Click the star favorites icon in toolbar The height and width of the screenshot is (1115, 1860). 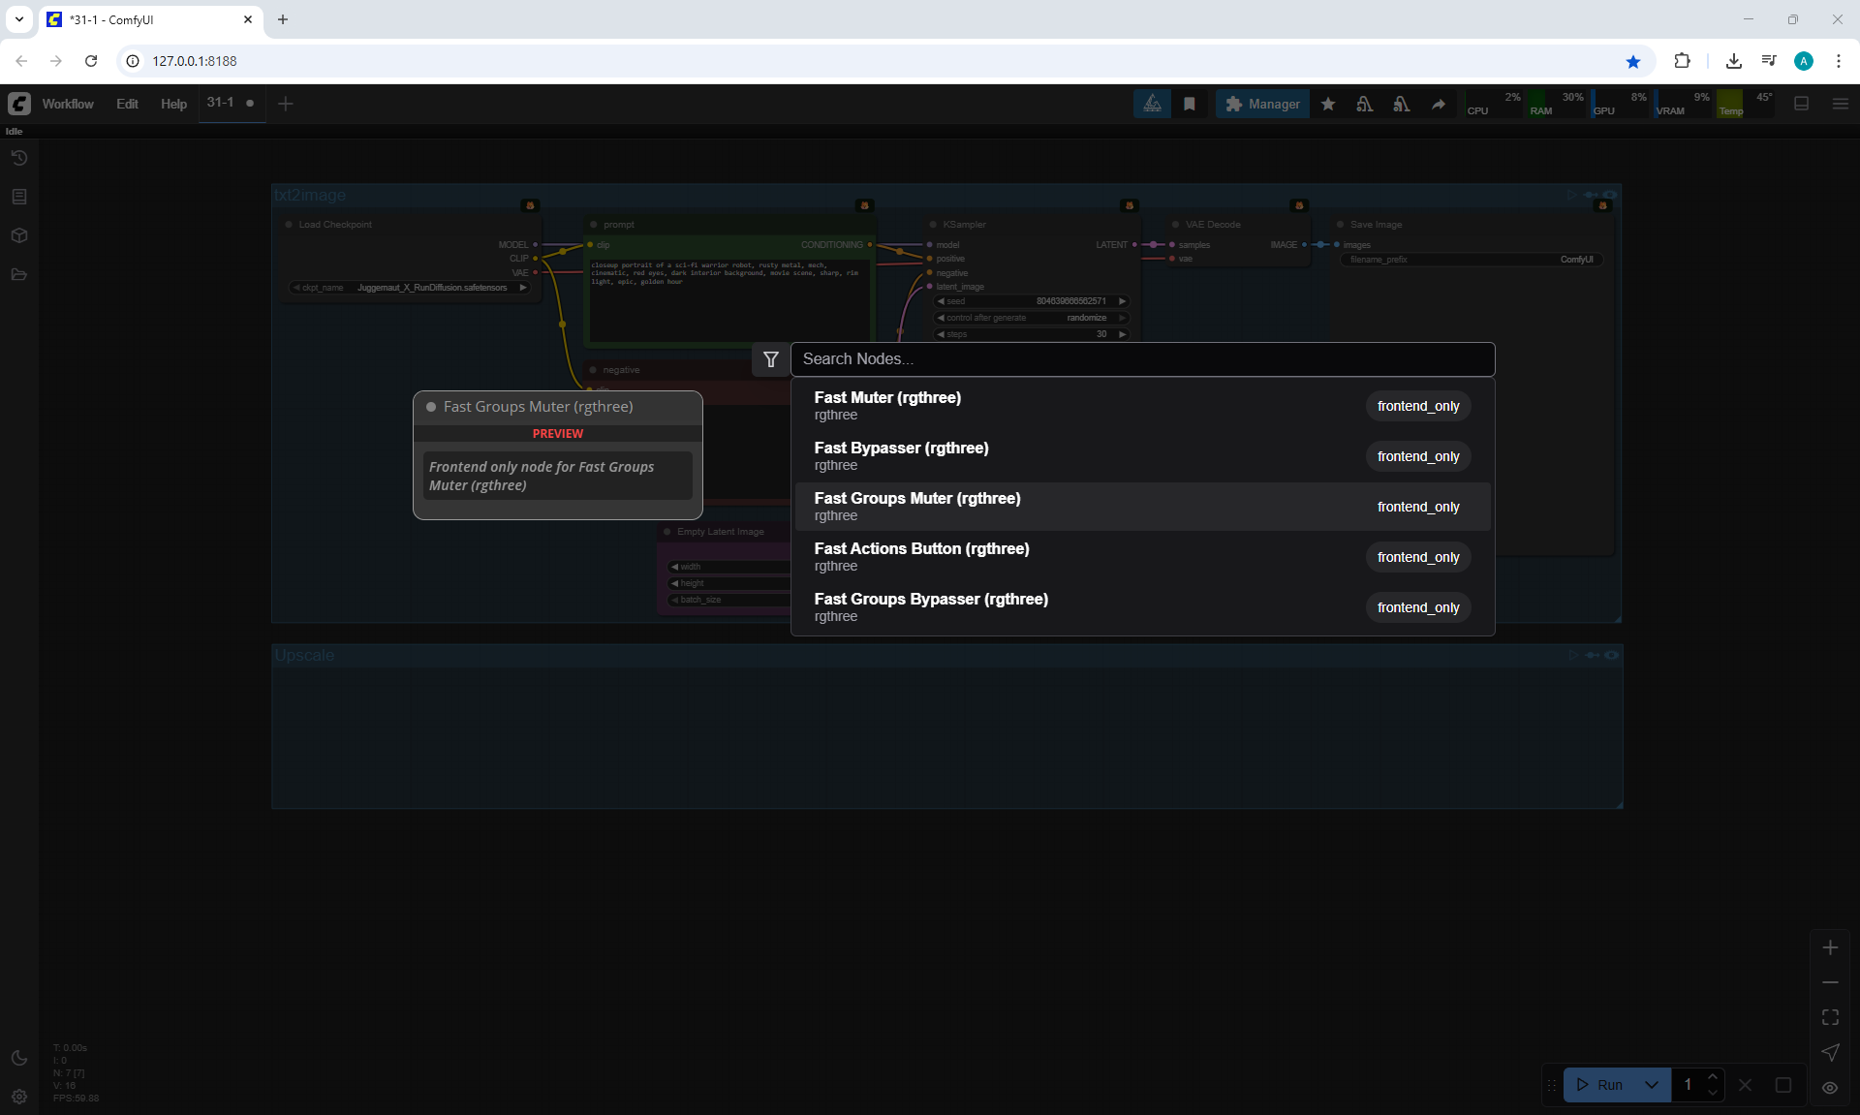[1328, 104]
